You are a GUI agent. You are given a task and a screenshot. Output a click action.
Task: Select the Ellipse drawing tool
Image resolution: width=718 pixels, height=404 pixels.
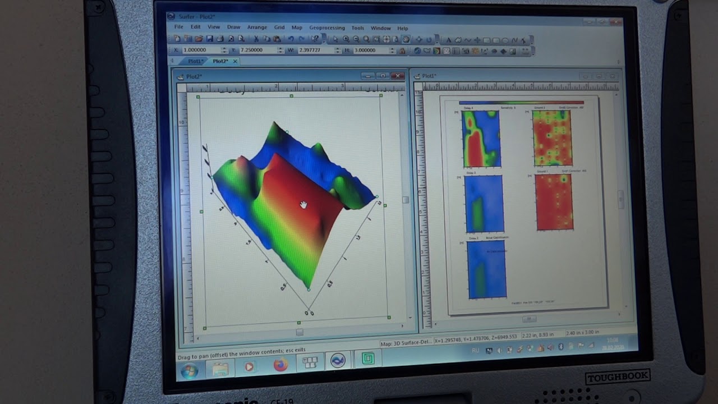tap(505, 40)
